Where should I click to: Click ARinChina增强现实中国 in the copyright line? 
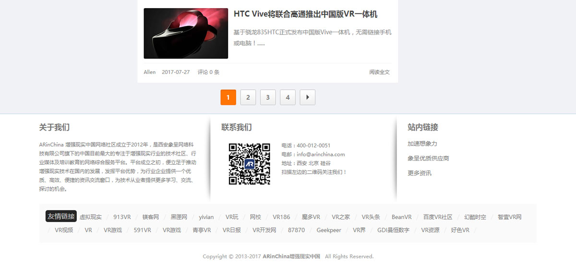[291, 256]
